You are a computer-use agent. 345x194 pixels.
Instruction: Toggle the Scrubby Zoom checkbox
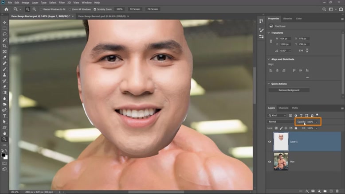tap(94, 9)
